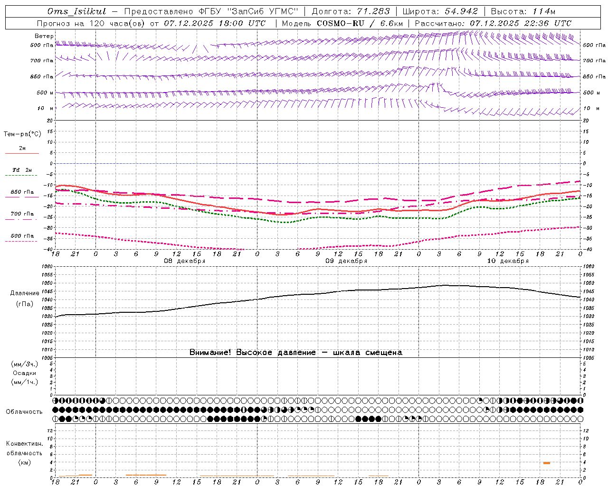Click the date label 08 декабря
This screenshot has width=608, height=486.
pyautogui.click(x=185, y=261)
